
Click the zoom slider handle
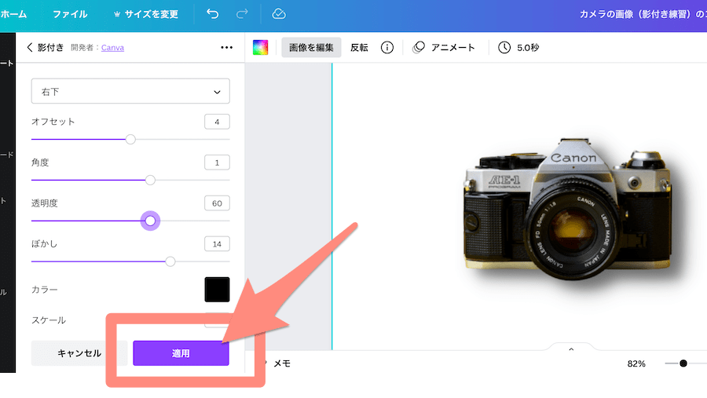tap(683, 363)
